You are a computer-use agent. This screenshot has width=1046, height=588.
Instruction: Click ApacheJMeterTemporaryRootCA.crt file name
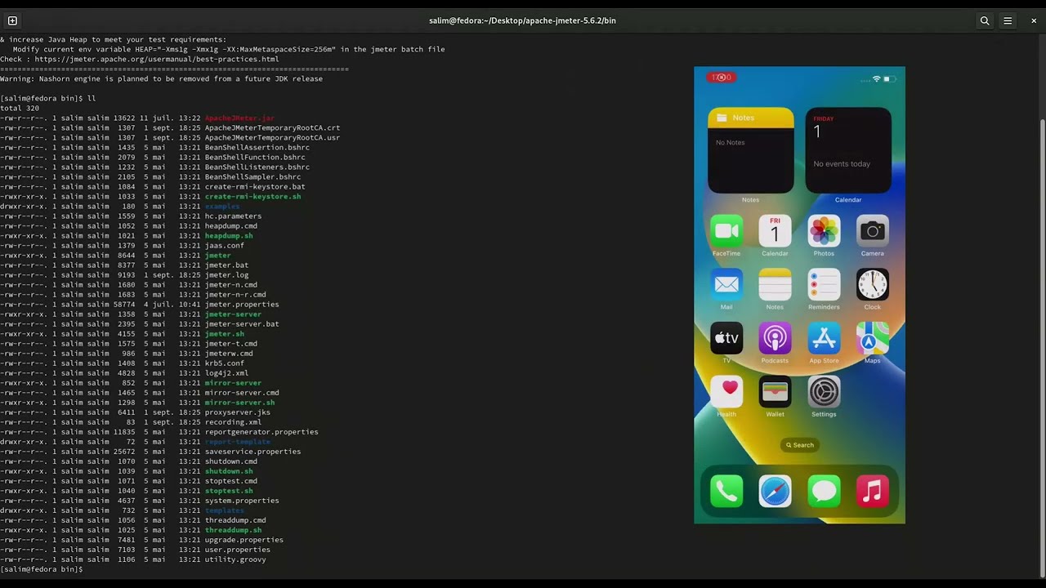[x=272, y=128]
